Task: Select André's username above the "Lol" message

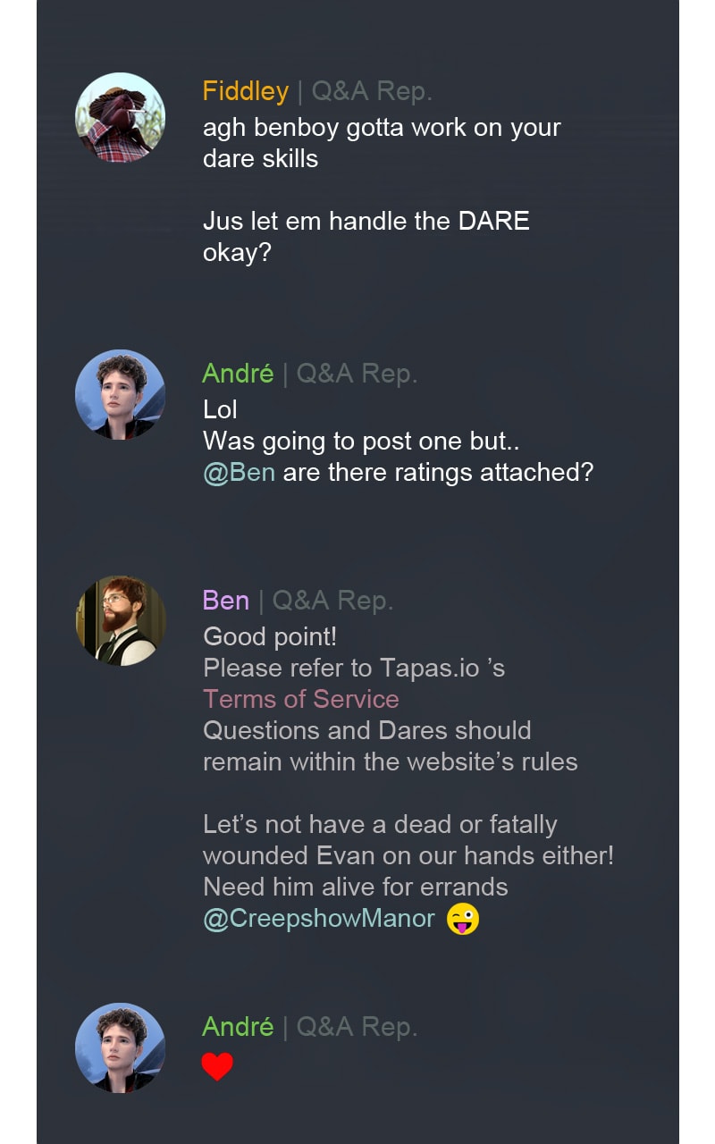Action: 238,374
